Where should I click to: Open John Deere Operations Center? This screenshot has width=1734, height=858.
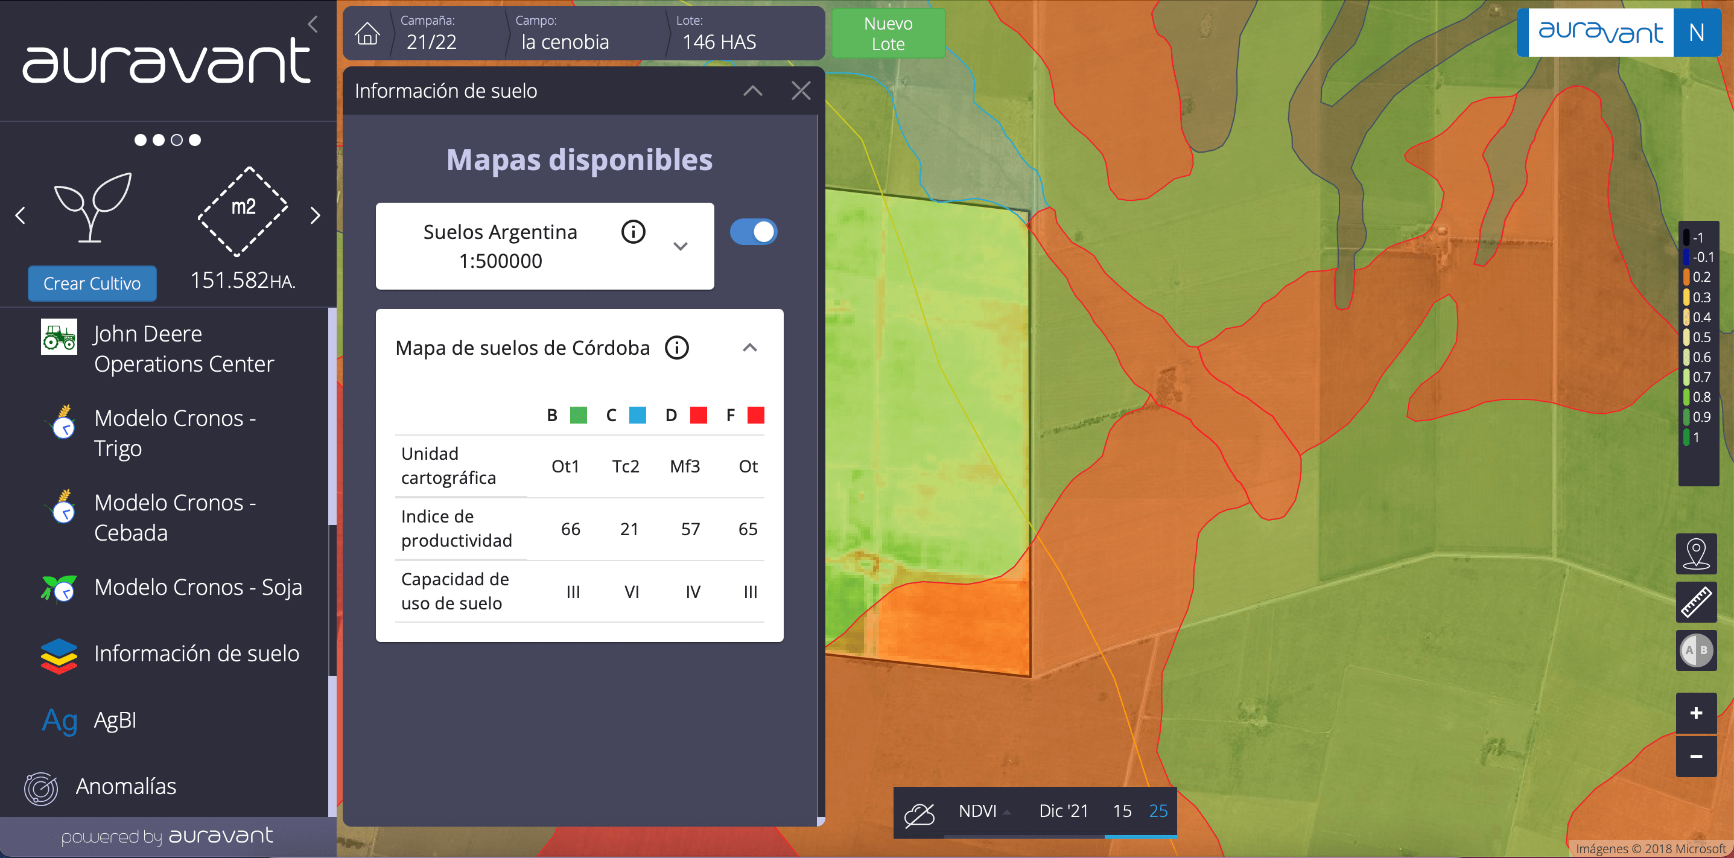[184, 349]
